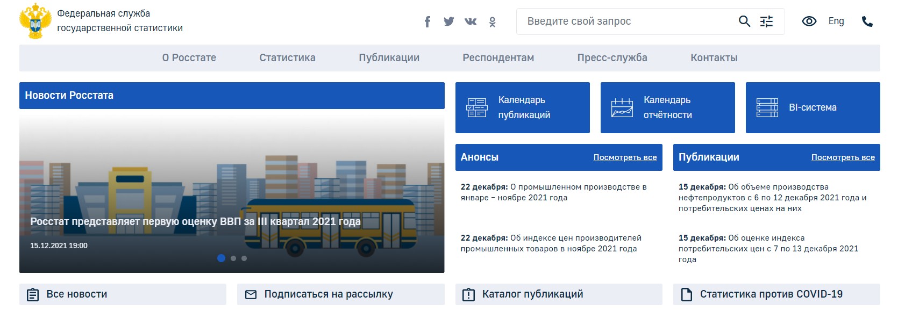Image resolution: width=912 pixels, height=311 pixels.
Task: Open the Календарь публикаций tile
Action: coord(522,107)
